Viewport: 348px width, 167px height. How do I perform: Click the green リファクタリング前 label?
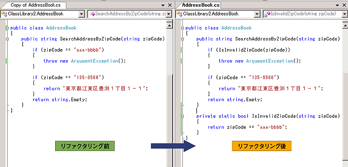coord(85,146)
